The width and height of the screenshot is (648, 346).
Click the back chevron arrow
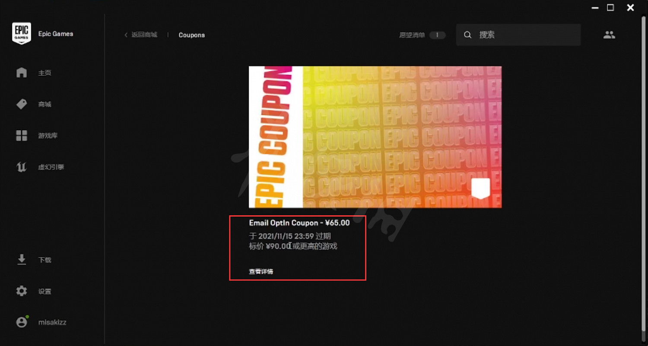pyautogui.click(x=126, y=35)
